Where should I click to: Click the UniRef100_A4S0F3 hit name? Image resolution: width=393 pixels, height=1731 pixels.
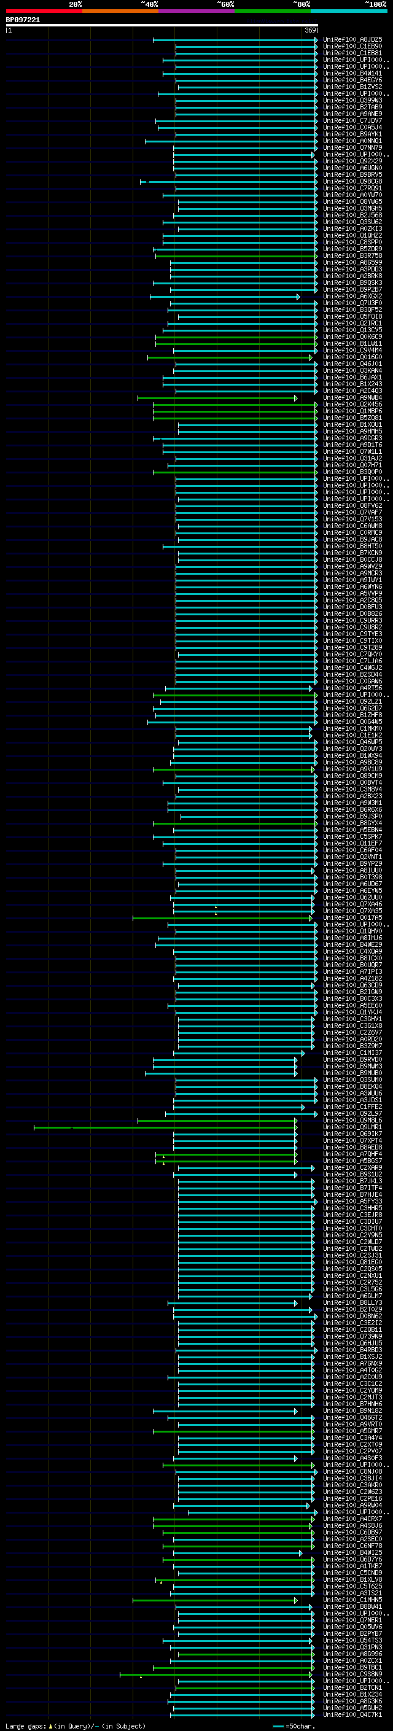[x=352, y=1458]
